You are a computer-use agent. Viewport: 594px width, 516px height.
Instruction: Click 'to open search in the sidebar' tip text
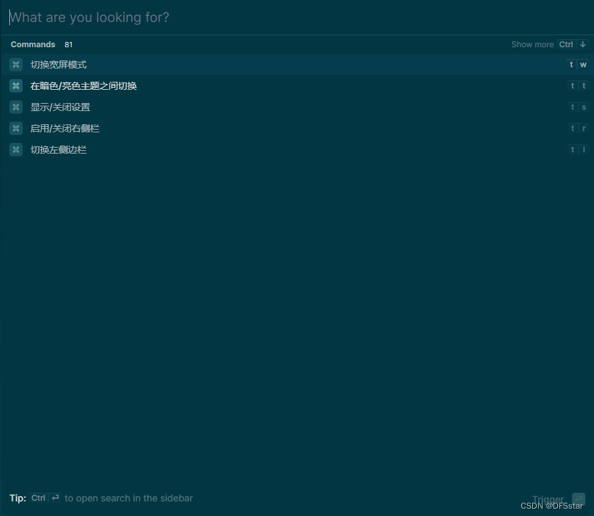[129, 498]
